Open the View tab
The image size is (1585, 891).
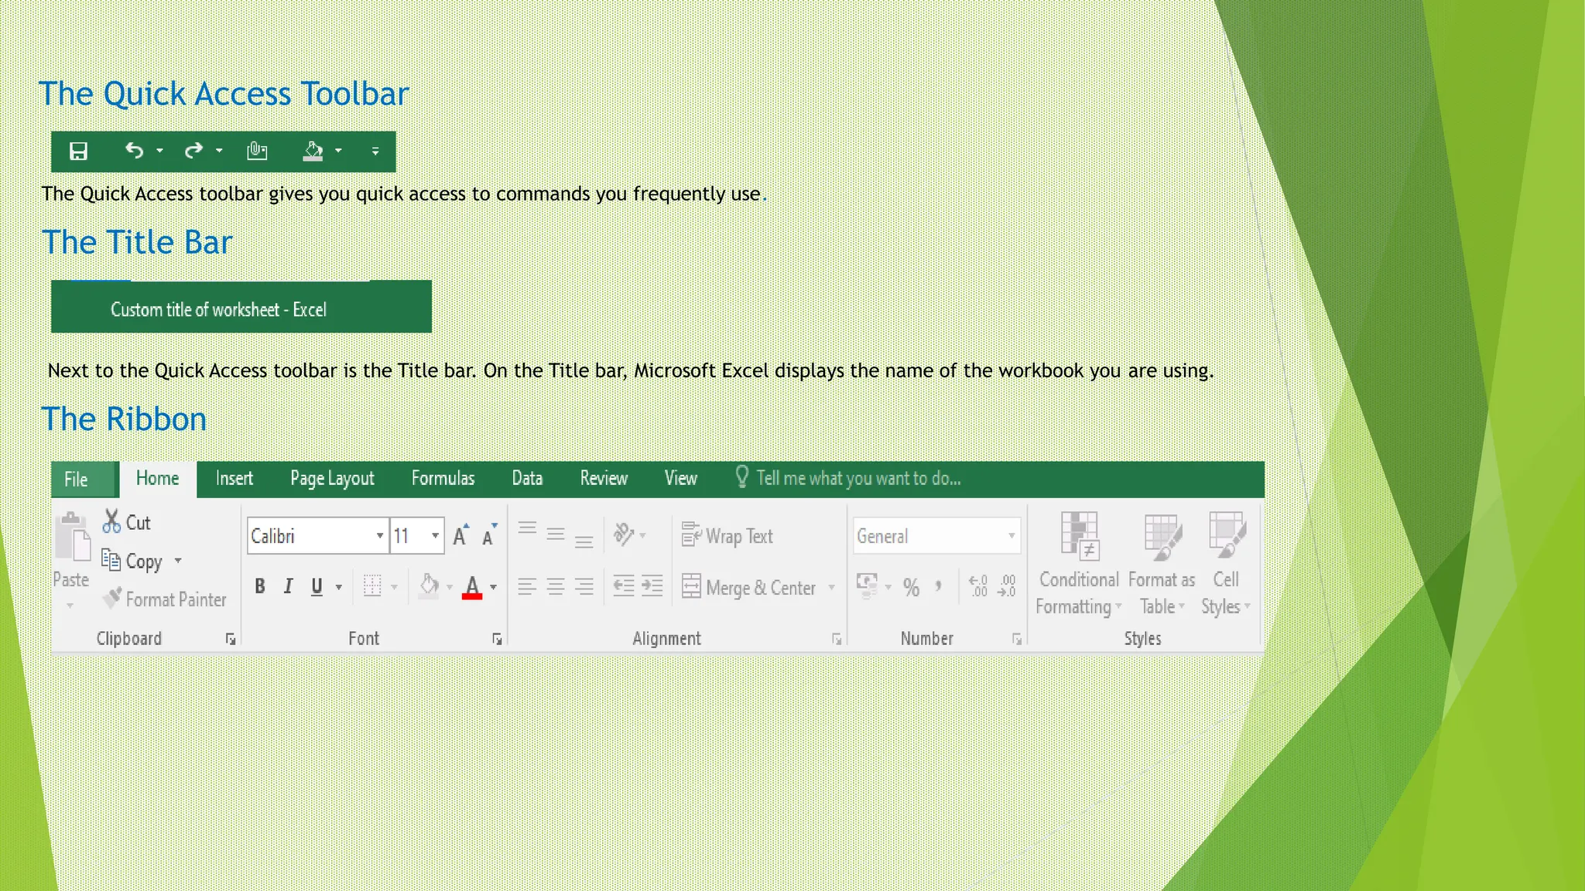pyautogui.click(x=681, y=479)
